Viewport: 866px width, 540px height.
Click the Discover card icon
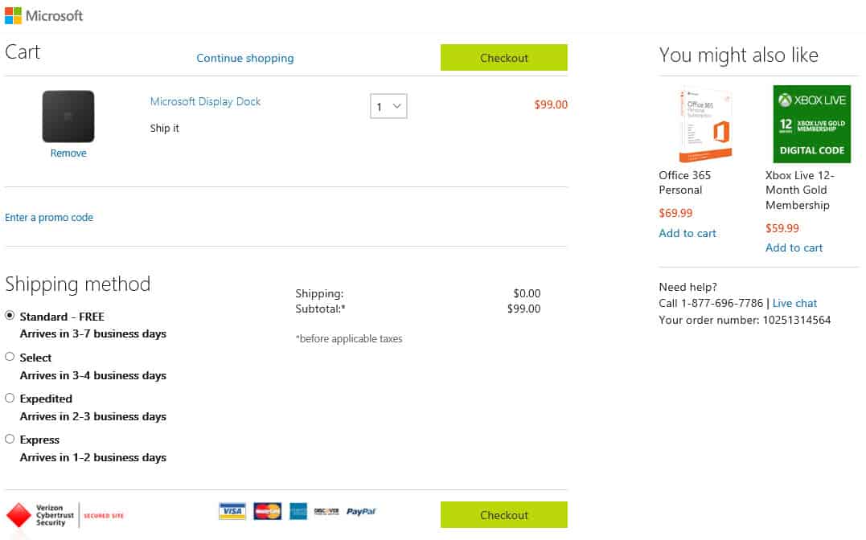pos(326,511)
